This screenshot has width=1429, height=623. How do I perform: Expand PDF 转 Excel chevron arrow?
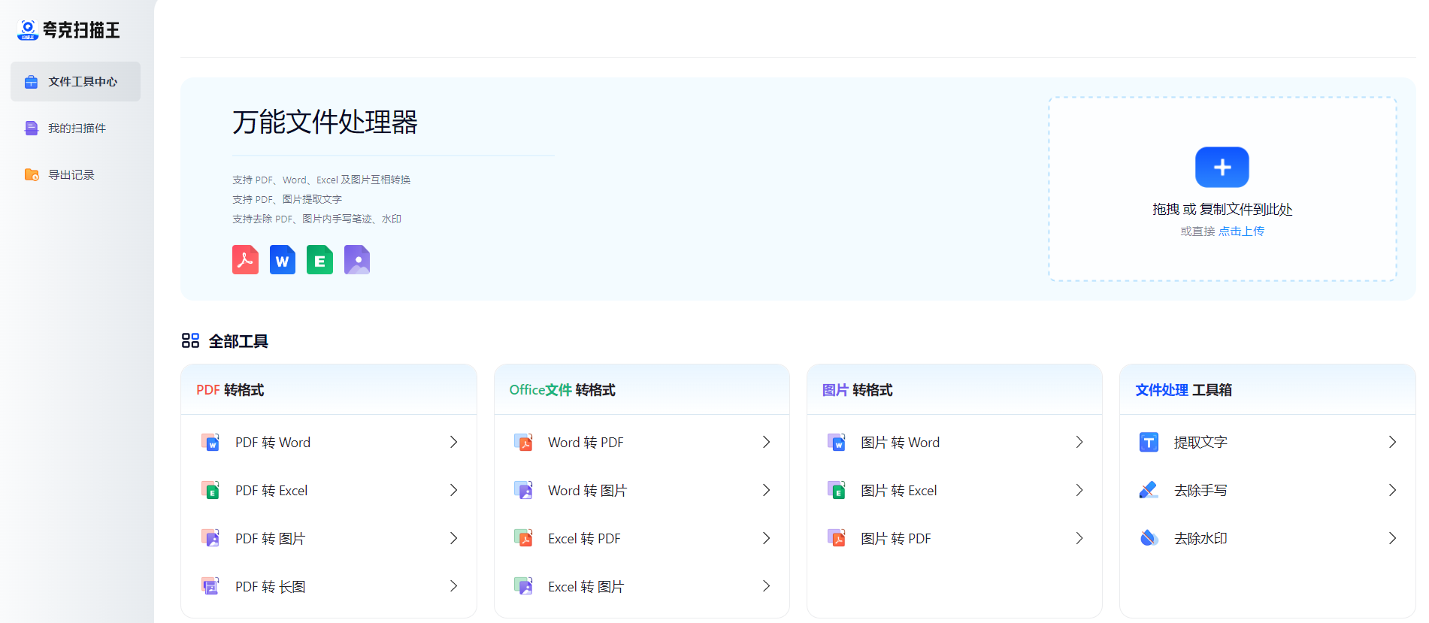453,490
